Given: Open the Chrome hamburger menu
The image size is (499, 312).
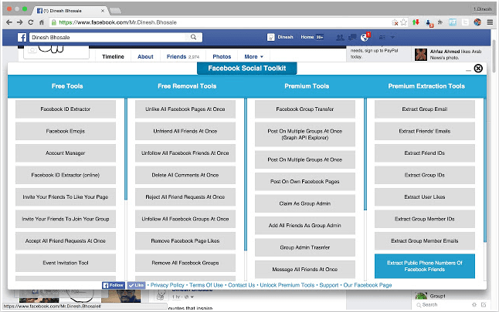Looking at the screenshot, I should coord(490,22).
